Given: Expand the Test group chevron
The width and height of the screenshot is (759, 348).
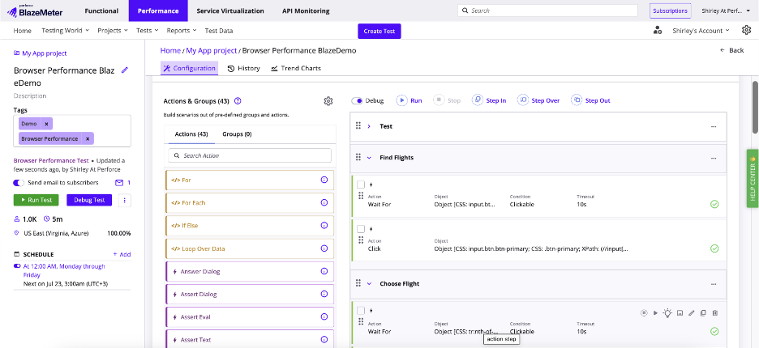Looking at the screenshot, I should (369, 126).
